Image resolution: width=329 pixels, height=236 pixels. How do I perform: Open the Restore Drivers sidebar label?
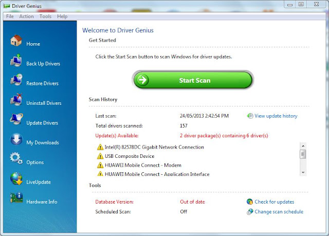(x=42, y=83)
